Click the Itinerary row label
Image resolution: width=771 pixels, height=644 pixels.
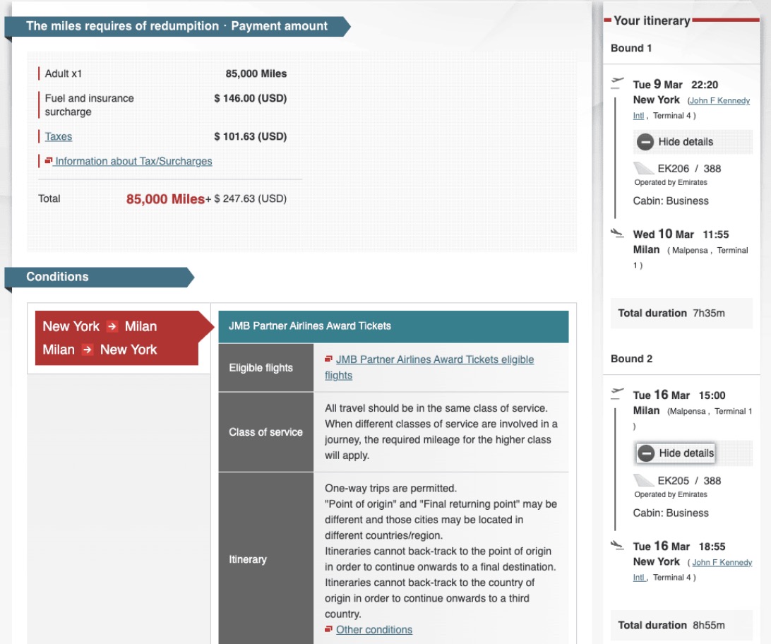[x=266, y=559]
